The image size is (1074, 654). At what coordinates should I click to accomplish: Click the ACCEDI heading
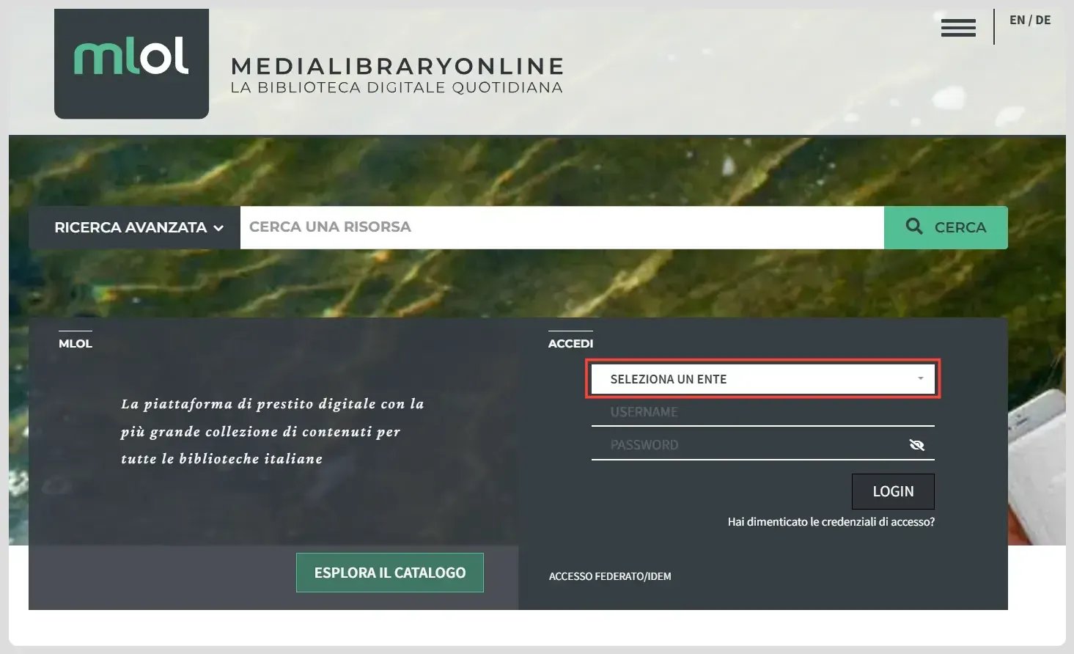(570, 343)
